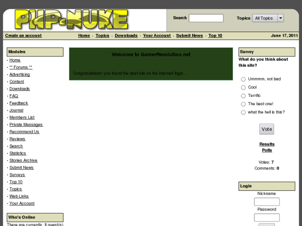Select 'what the hell is this?' survey option
302x226 pixels.
pos(243,112)
